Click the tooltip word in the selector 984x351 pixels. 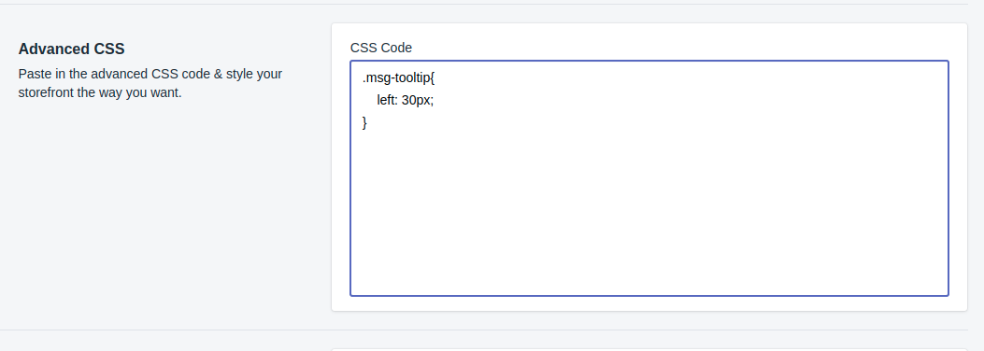412,78
